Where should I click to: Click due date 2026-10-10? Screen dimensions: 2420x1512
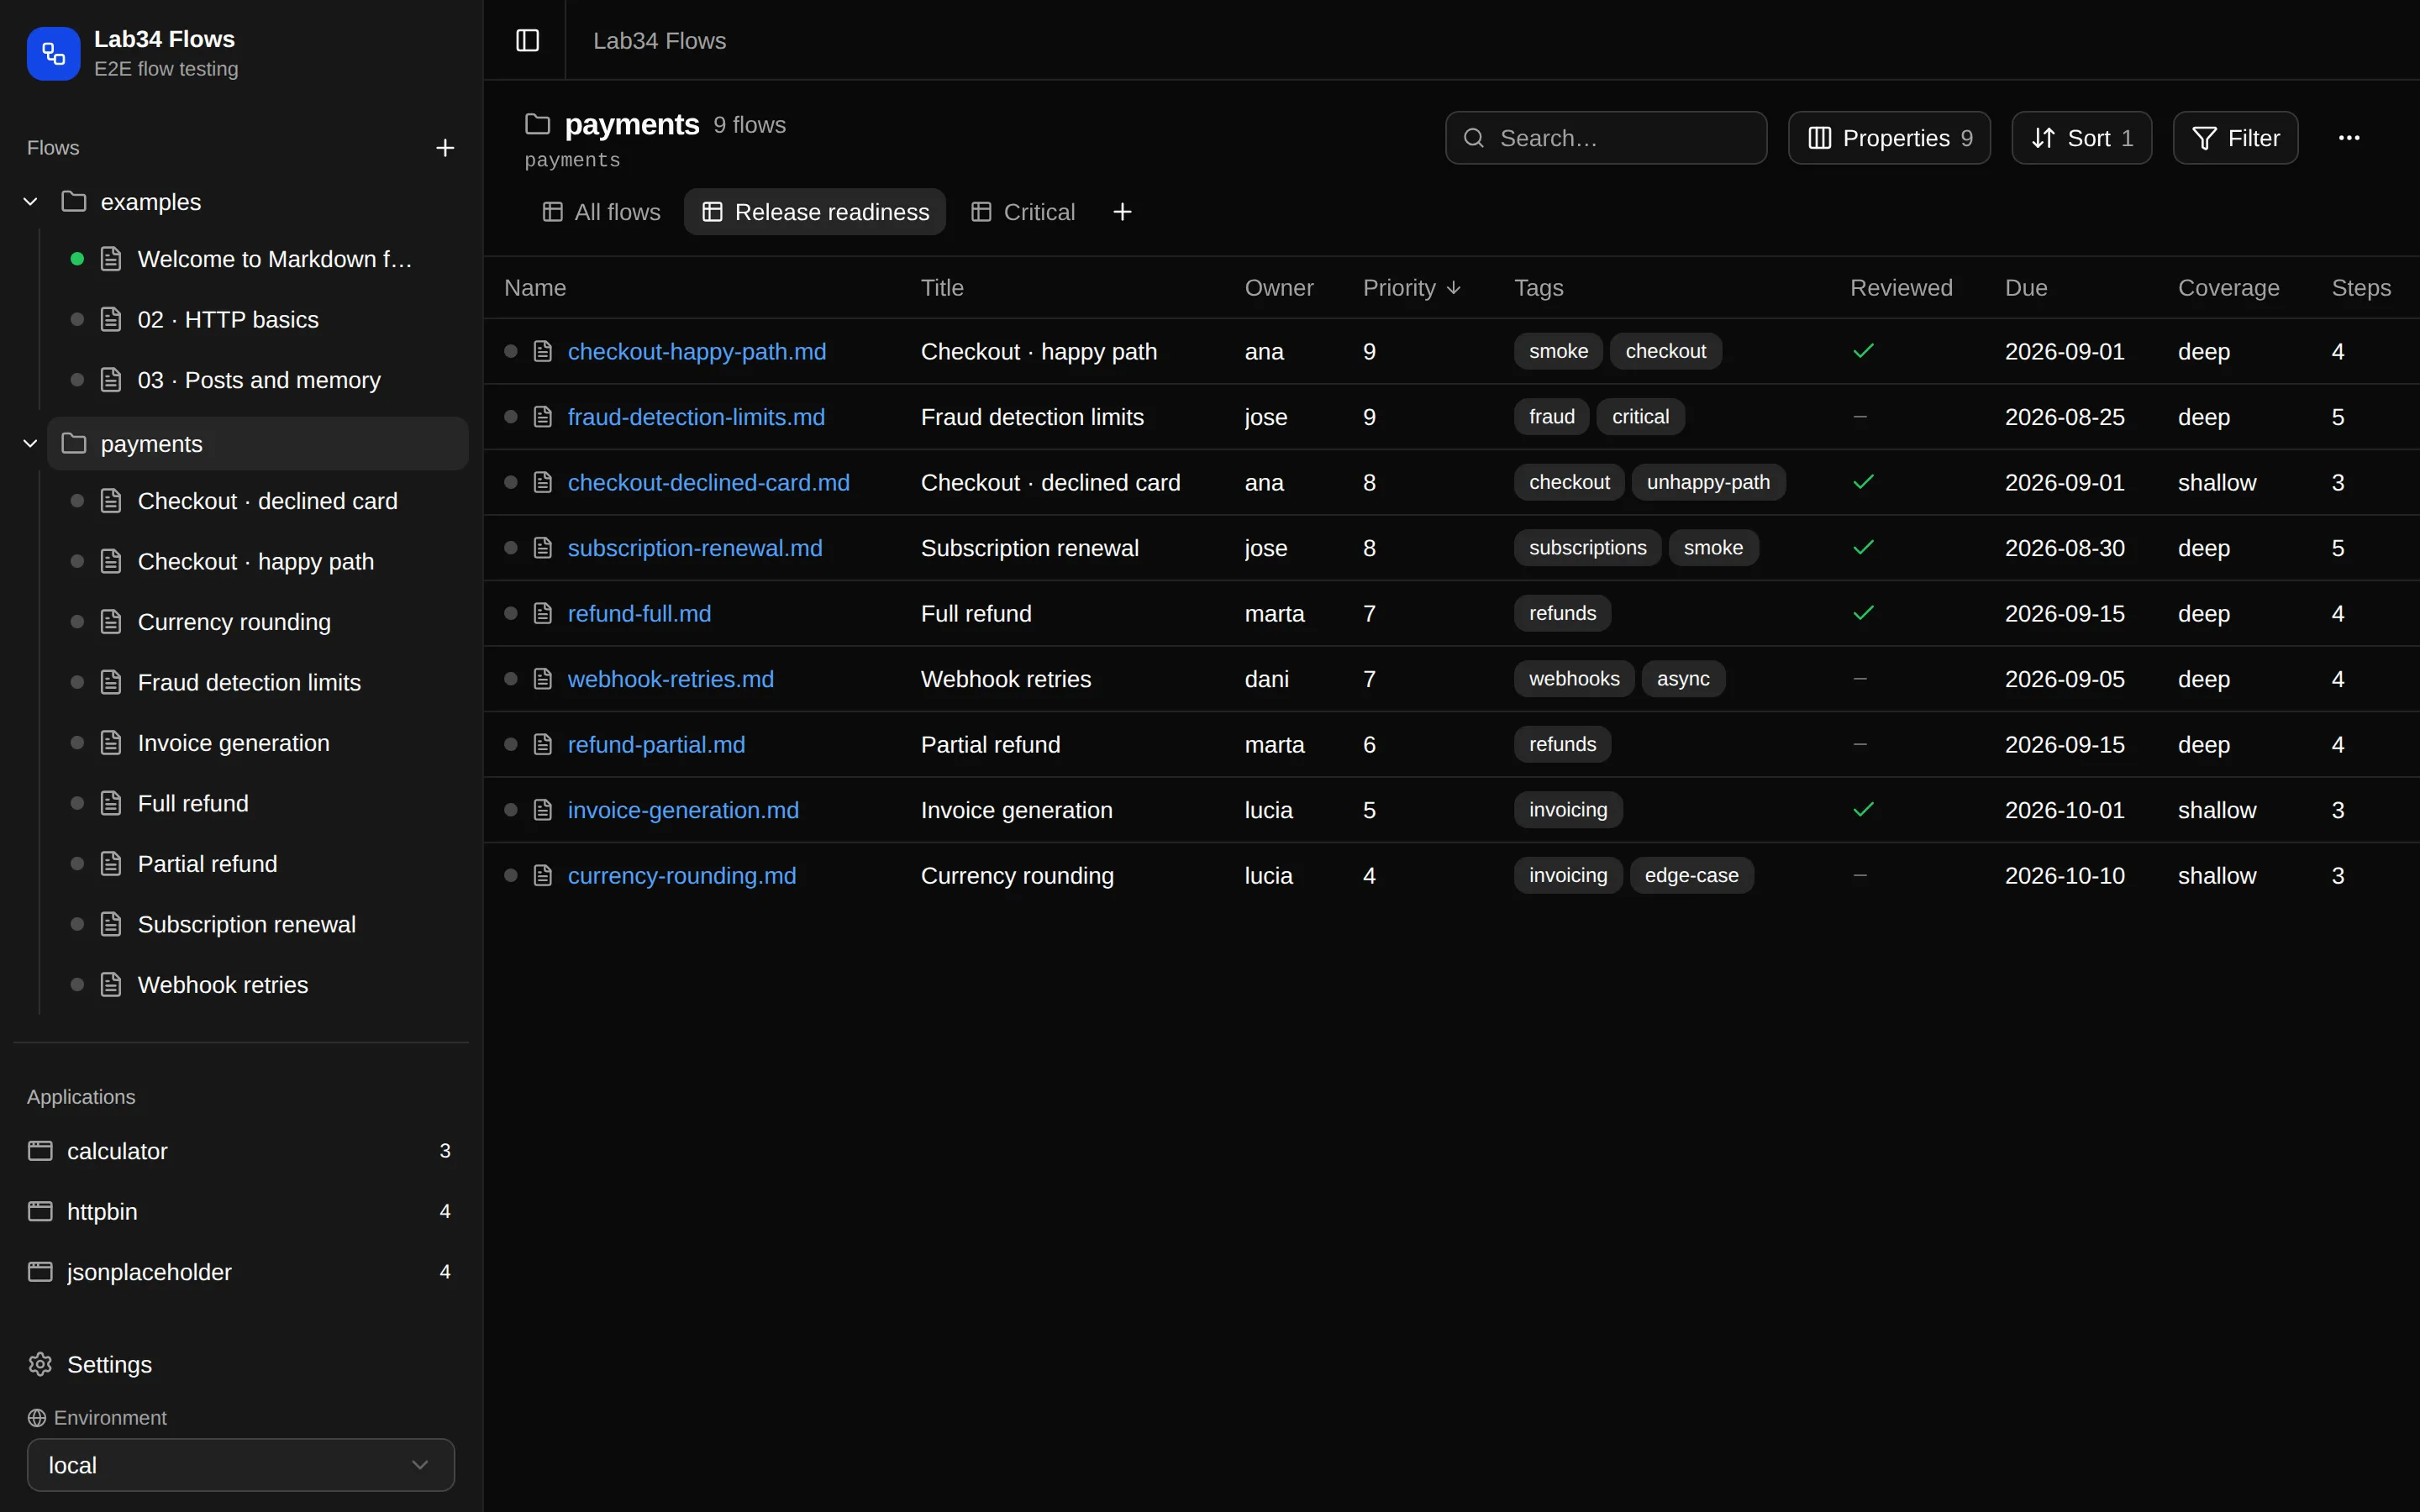2064,875
